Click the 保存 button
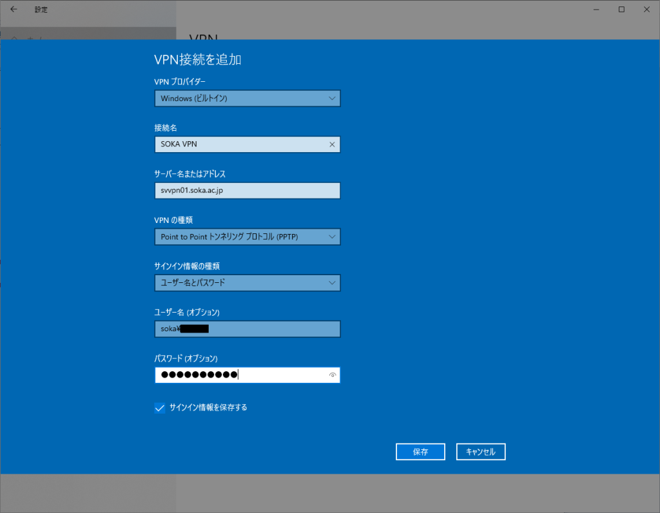Viewport: 660px width, 513px height. point(420,452)
